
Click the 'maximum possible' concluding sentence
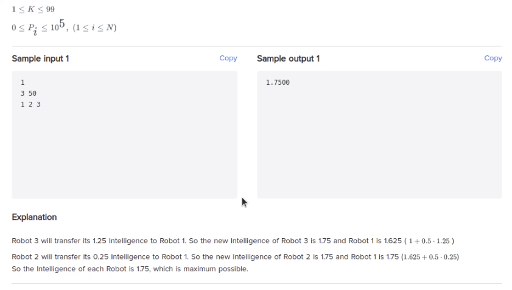130,269
